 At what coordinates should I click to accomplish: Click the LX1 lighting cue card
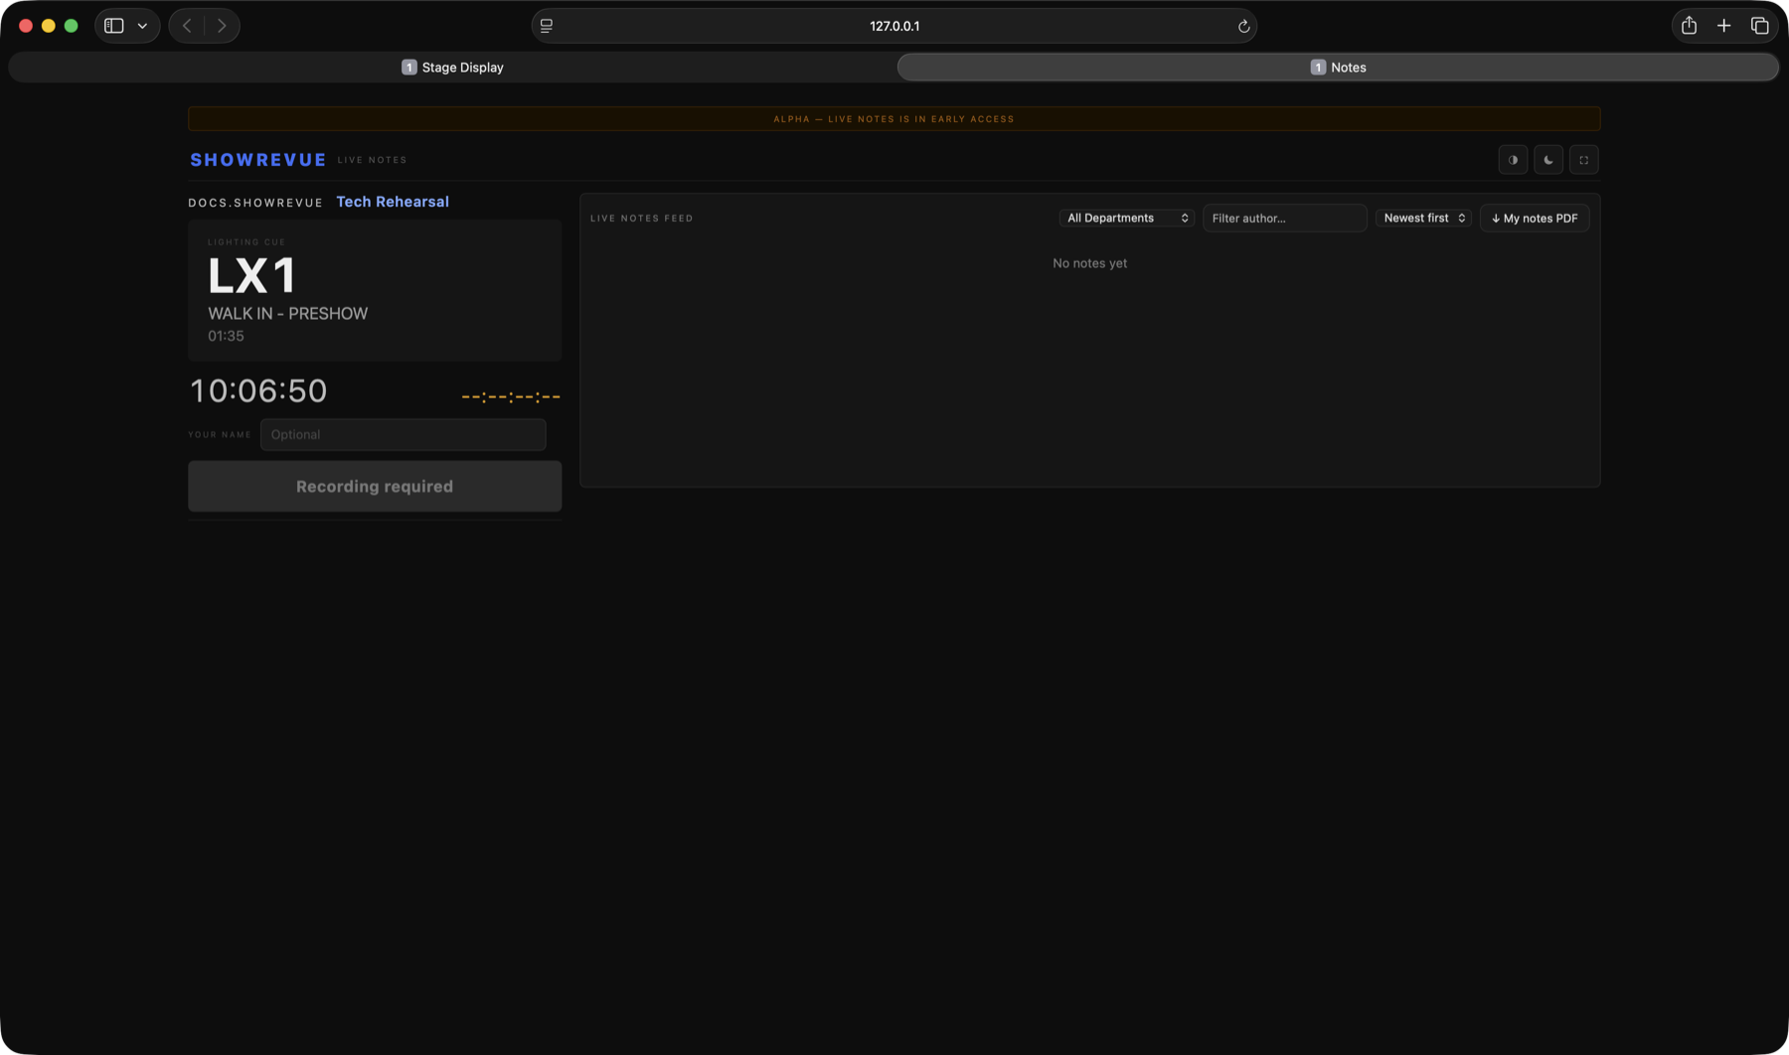[x=375, y=290]
